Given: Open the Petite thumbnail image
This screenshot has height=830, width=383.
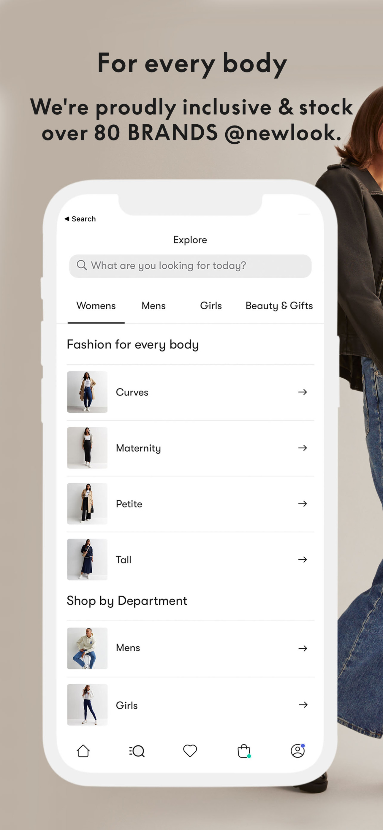Looking at the screenshot, I should (87, 503).
